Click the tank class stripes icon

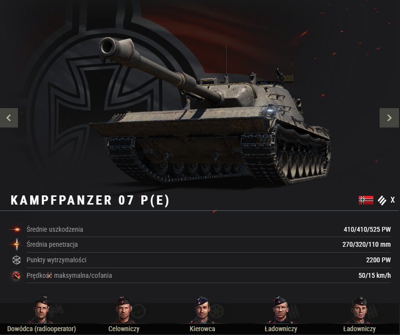click(x=382, y=200)
